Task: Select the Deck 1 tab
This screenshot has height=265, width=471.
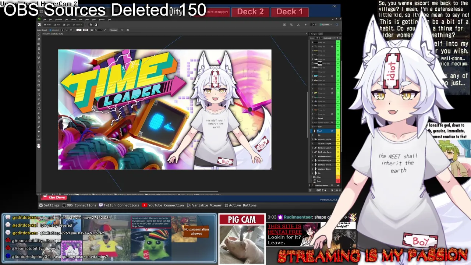Action: [290, 12]
